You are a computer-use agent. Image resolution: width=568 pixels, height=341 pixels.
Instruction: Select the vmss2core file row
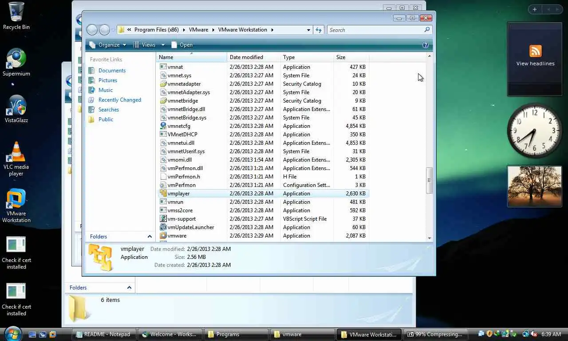tap(263, 210)
